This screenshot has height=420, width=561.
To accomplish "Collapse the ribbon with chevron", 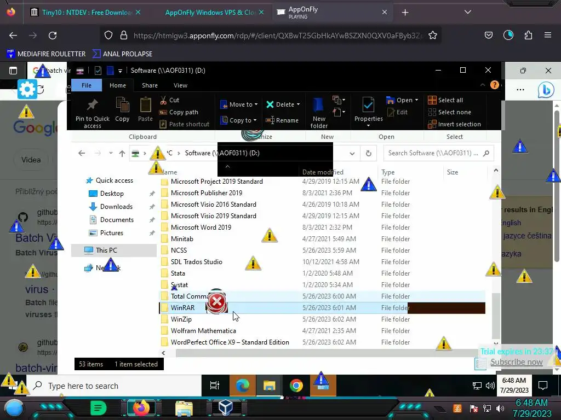I will (x=482, y=85).
